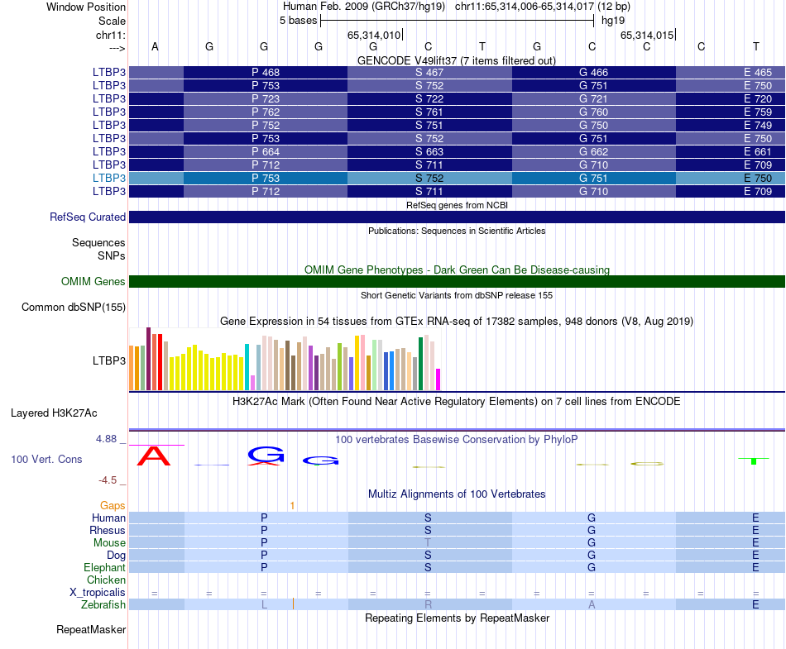Click the E 759 codon block
Image resolution: width=786 pixels, height=649 pixels.
click(x=731, y=112)
